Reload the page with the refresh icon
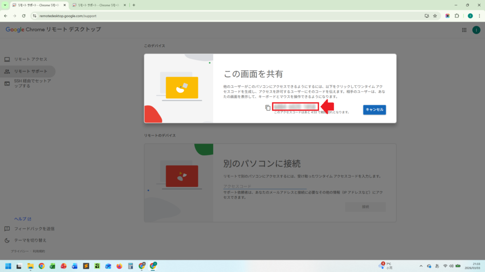This screenshot has width=485, height=272. point(24,16)
